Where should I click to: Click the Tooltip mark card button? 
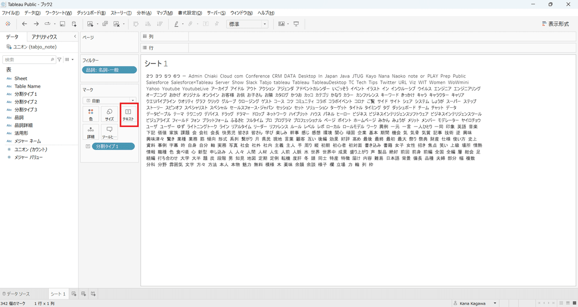click(x=109, y=133)
